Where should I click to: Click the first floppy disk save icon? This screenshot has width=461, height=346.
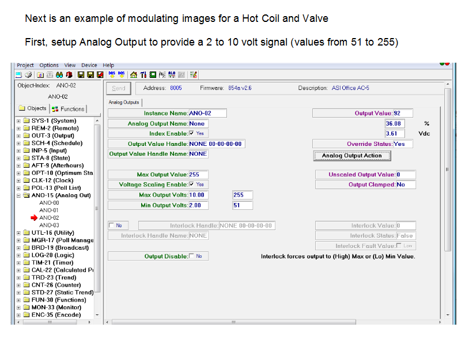(x=81, y=75)
